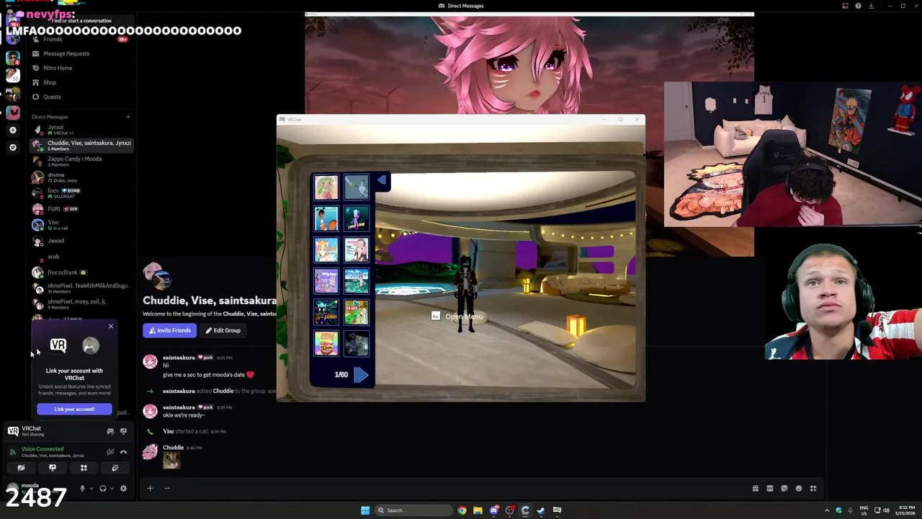
Task: Open ohnePixel, TeaWithMilkAndSugar group chat
Action: point(81,288)
